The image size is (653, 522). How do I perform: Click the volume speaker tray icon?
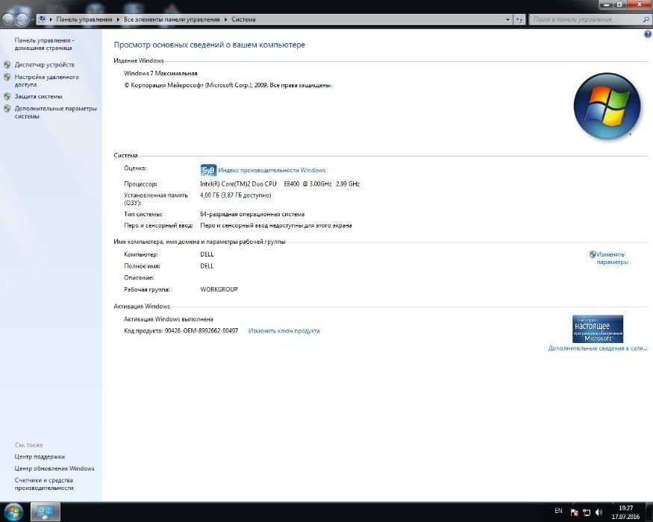point(599,512)
